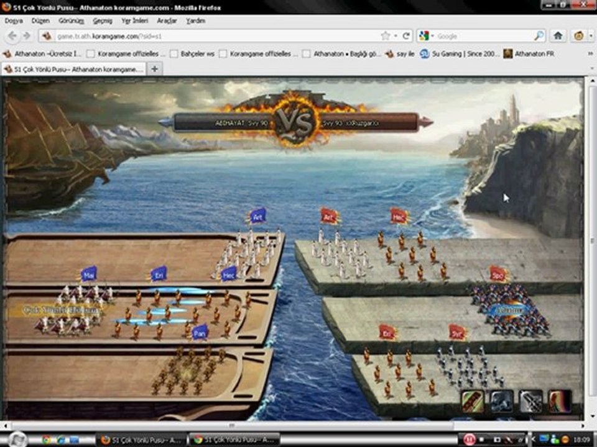
Task: Select the blue Pan flag troop
Action: [200, 333]
